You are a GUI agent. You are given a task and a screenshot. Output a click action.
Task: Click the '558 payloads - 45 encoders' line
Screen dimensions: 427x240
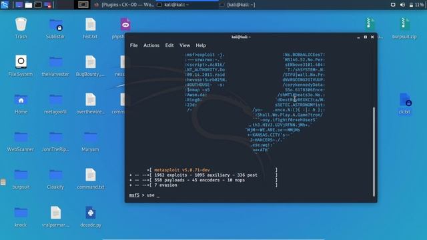pos(199,180)
